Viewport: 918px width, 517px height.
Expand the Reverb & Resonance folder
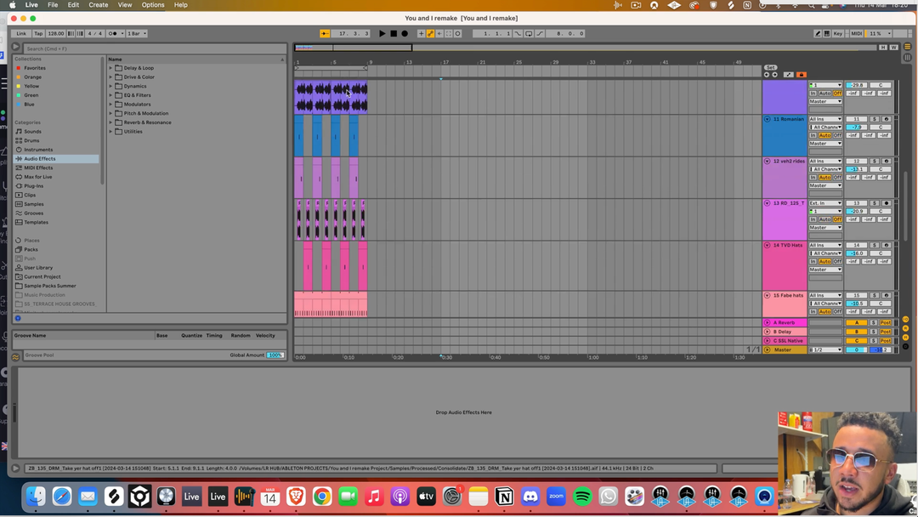tap(110, 122)
